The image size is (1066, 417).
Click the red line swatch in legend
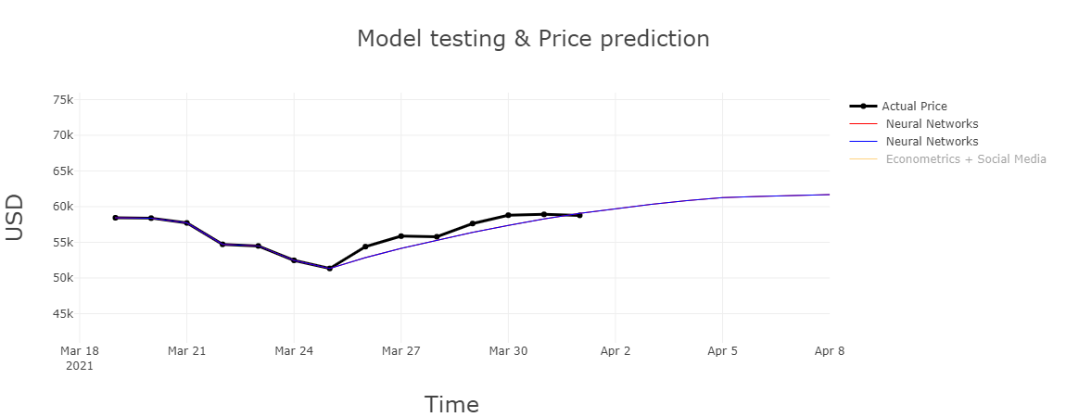(x=863, y=123)
